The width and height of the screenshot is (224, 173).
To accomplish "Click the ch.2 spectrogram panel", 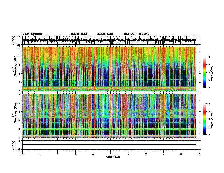I will coord(109,116).
